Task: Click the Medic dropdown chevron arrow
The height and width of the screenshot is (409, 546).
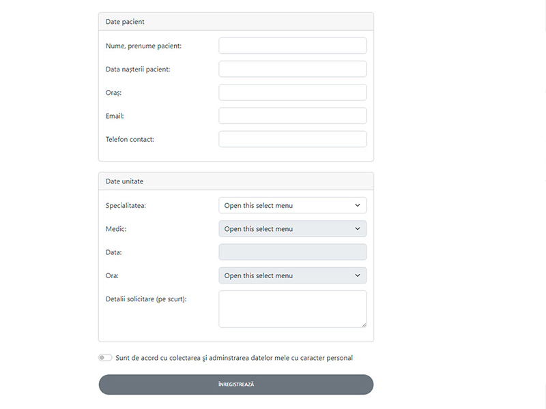Action: [x=357, y=228]
